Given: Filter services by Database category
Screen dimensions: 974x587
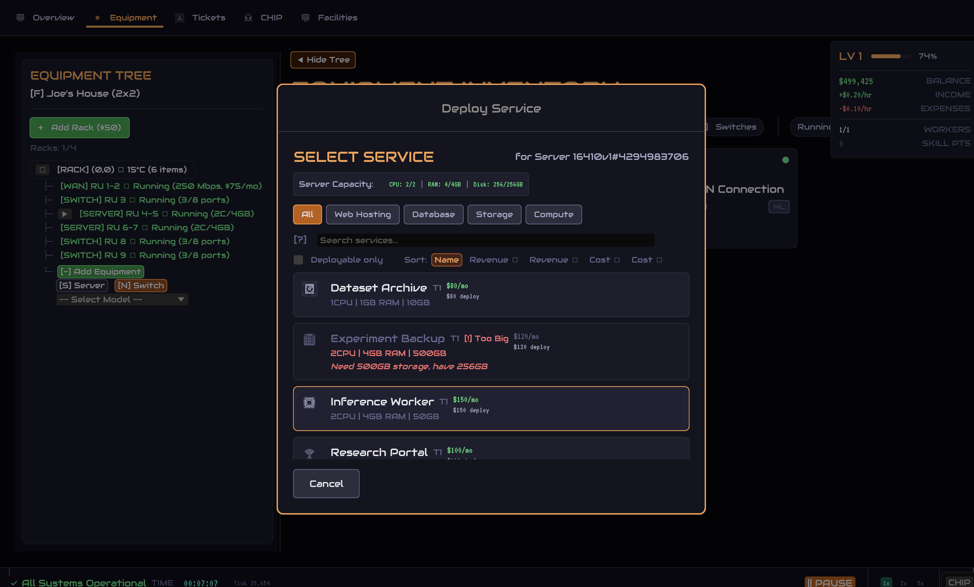Looking at the screenshot, I should 433,214.
